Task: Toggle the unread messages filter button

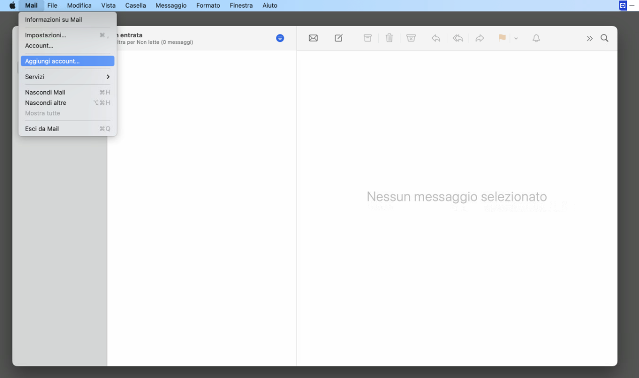Action: (x=280, y=38)
